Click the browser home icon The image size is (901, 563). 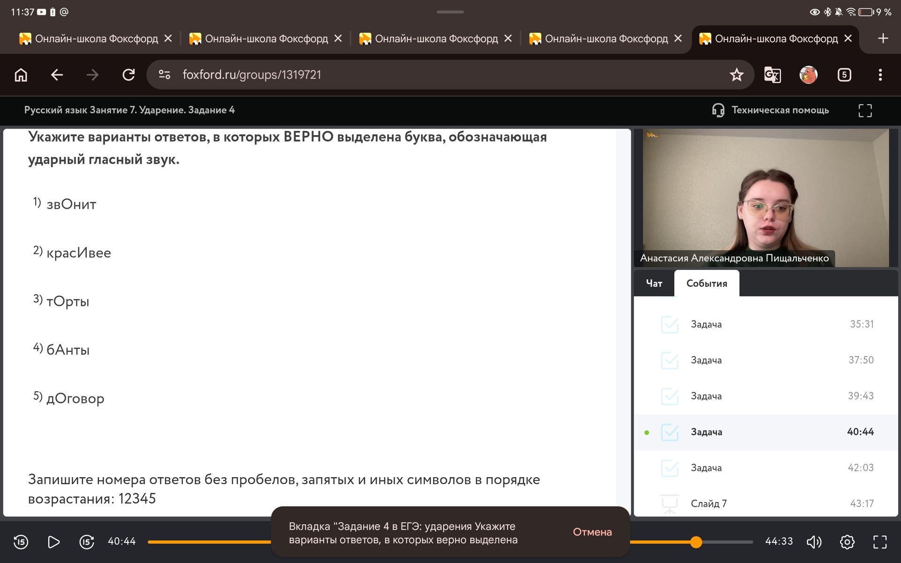(21, 75)
